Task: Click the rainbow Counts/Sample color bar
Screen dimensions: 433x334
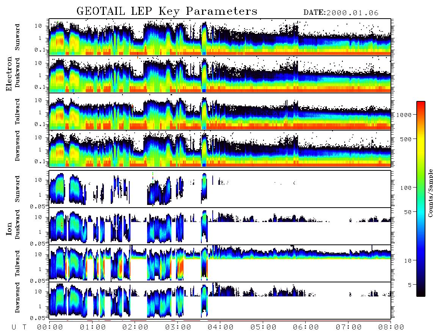Action: (x=420, y=199)
